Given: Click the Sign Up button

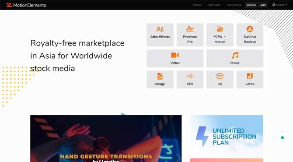Looking at the screenshot, I should tap(251, 5).
